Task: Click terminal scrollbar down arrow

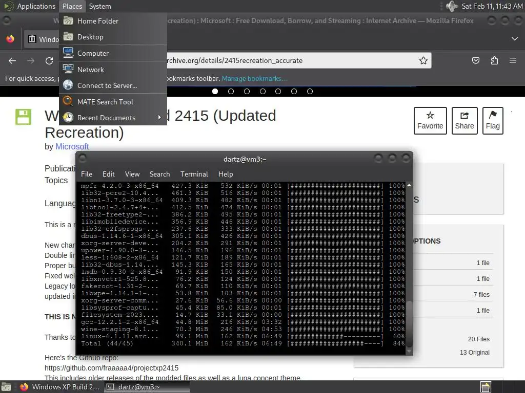Action: click(x=409, y=351)
